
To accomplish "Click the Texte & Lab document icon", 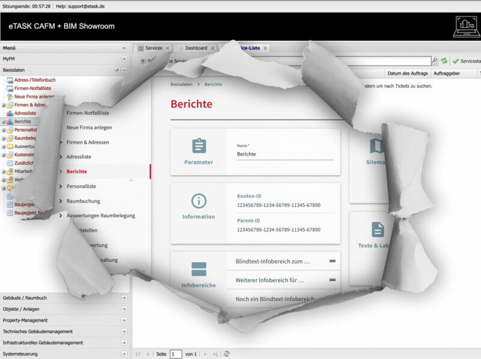I will point(378,230).
